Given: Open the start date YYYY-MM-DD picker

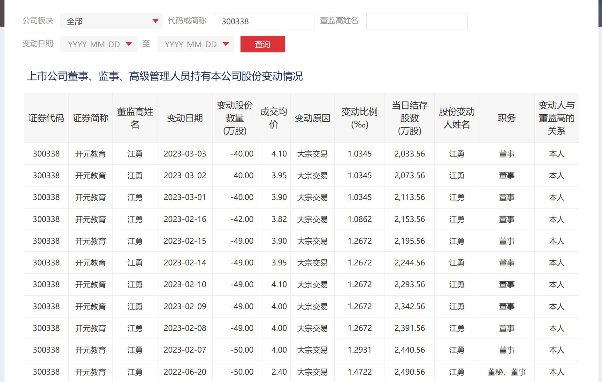Looking at the screenshot, I should click(98, 44).
